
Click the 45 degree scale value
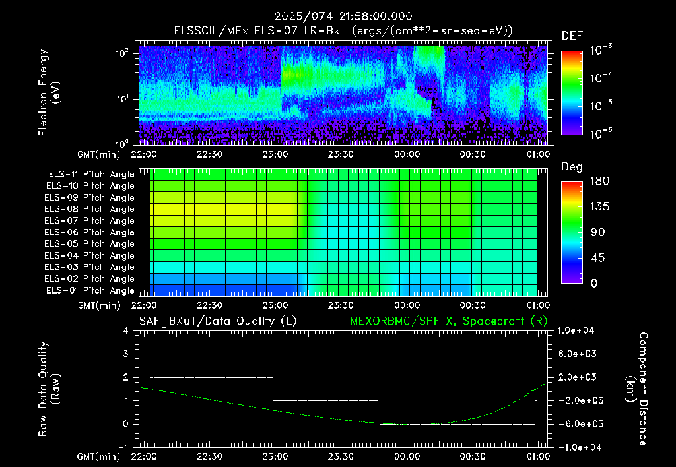[x=598, y=258]
